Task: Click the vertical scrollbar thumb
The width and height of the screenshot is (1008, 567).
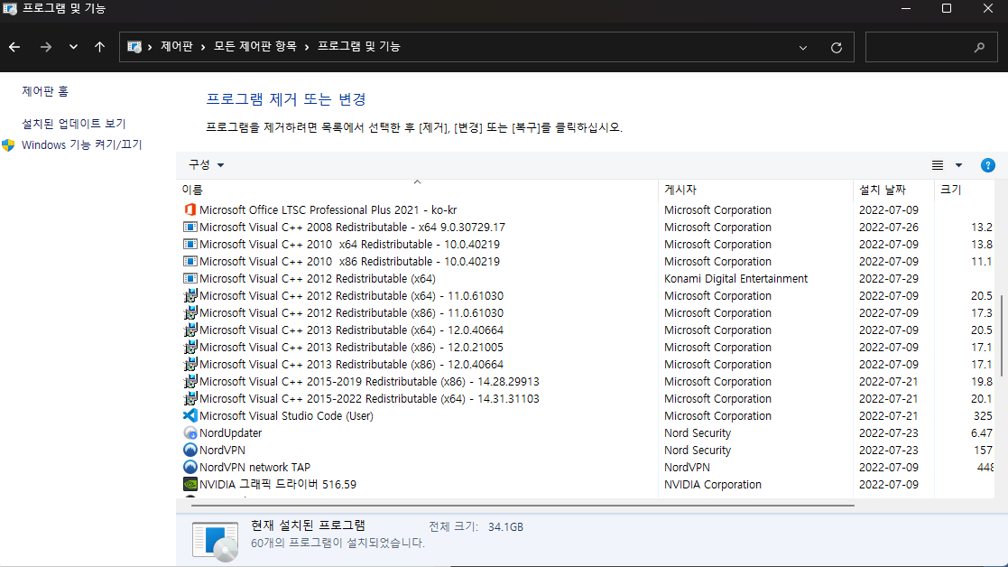Action: click(x=1002, y=336)
